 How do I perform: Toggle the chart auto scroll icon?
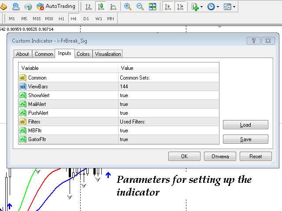point(167,7)
